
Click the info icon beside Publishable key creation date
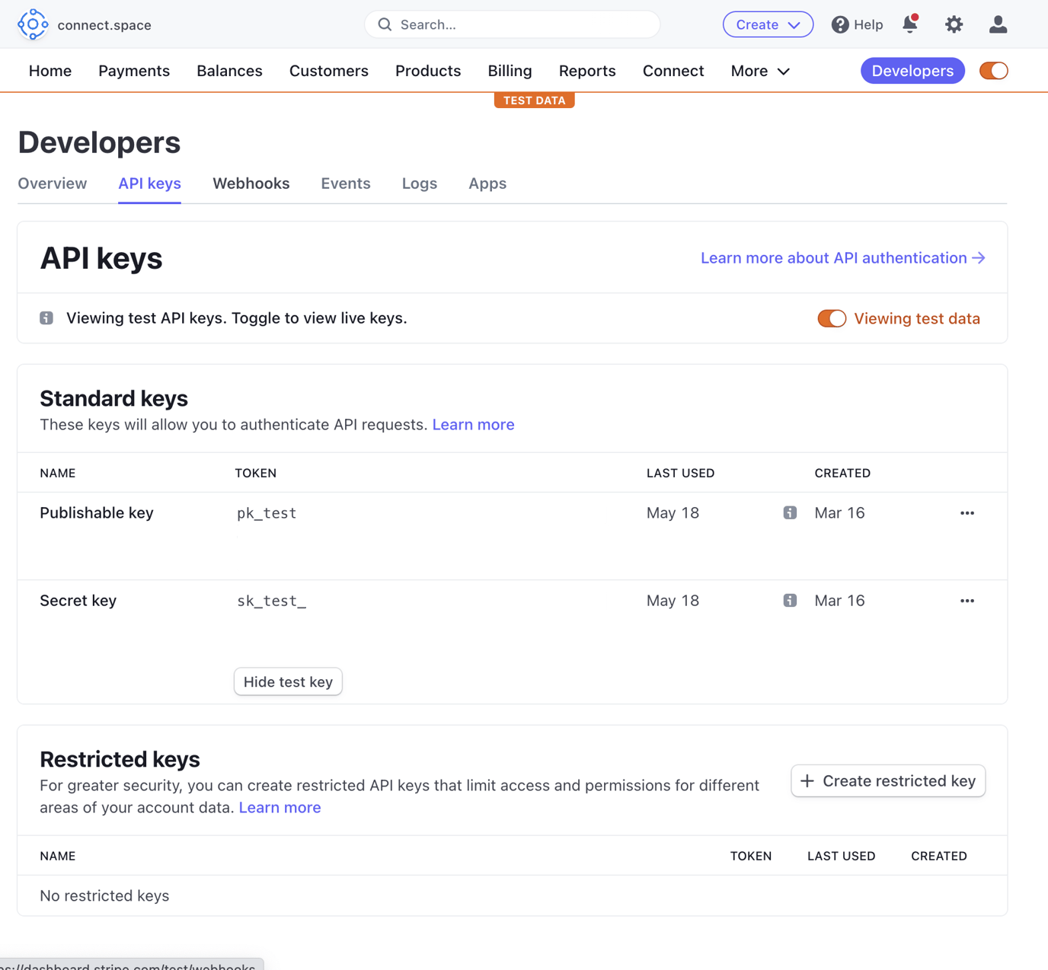point(790,512)
